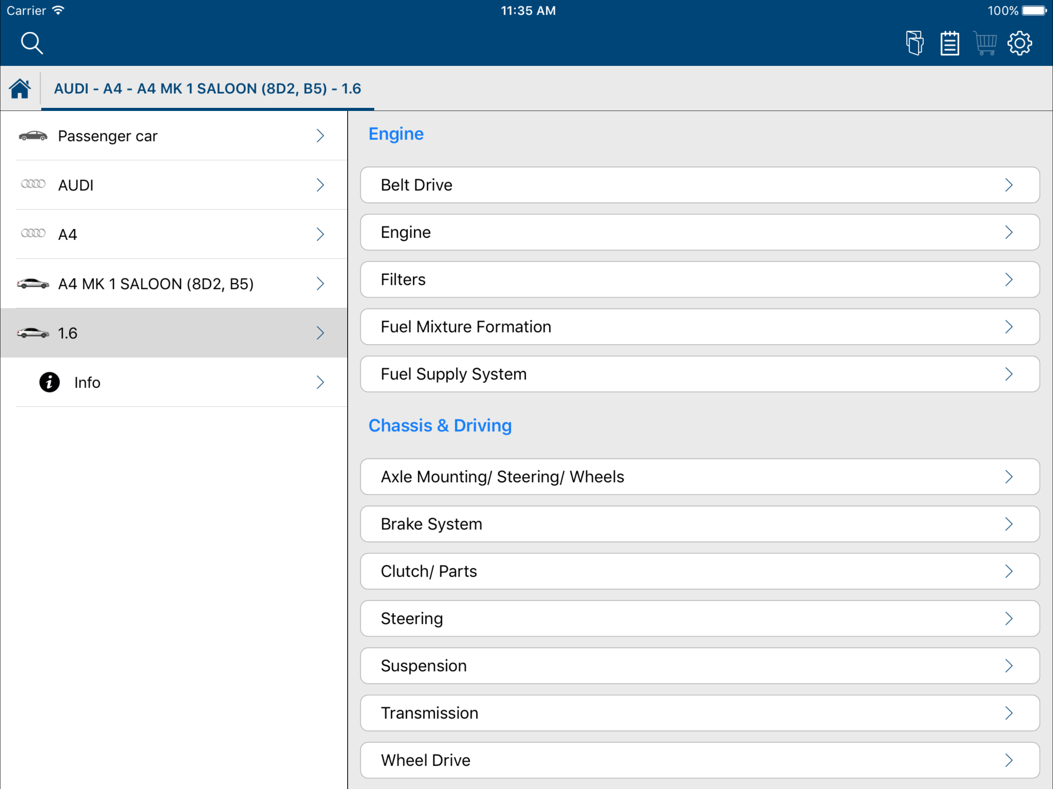Tap the Carrier label in status bar

pos(26,10)
